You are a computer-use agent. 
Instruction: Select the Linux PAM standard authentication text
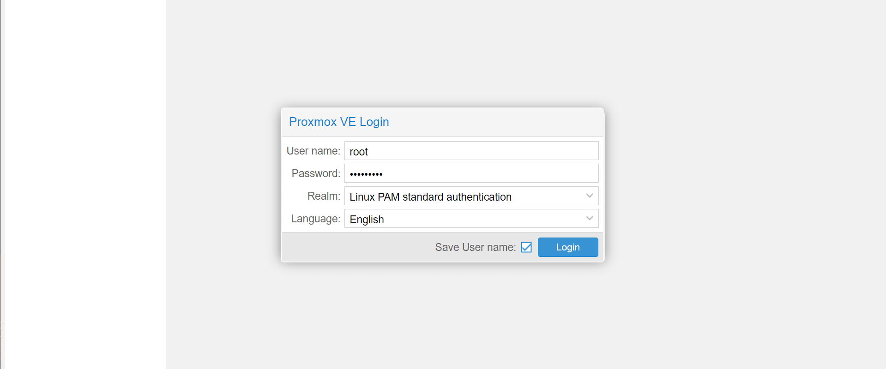click(x=430, y=197)
